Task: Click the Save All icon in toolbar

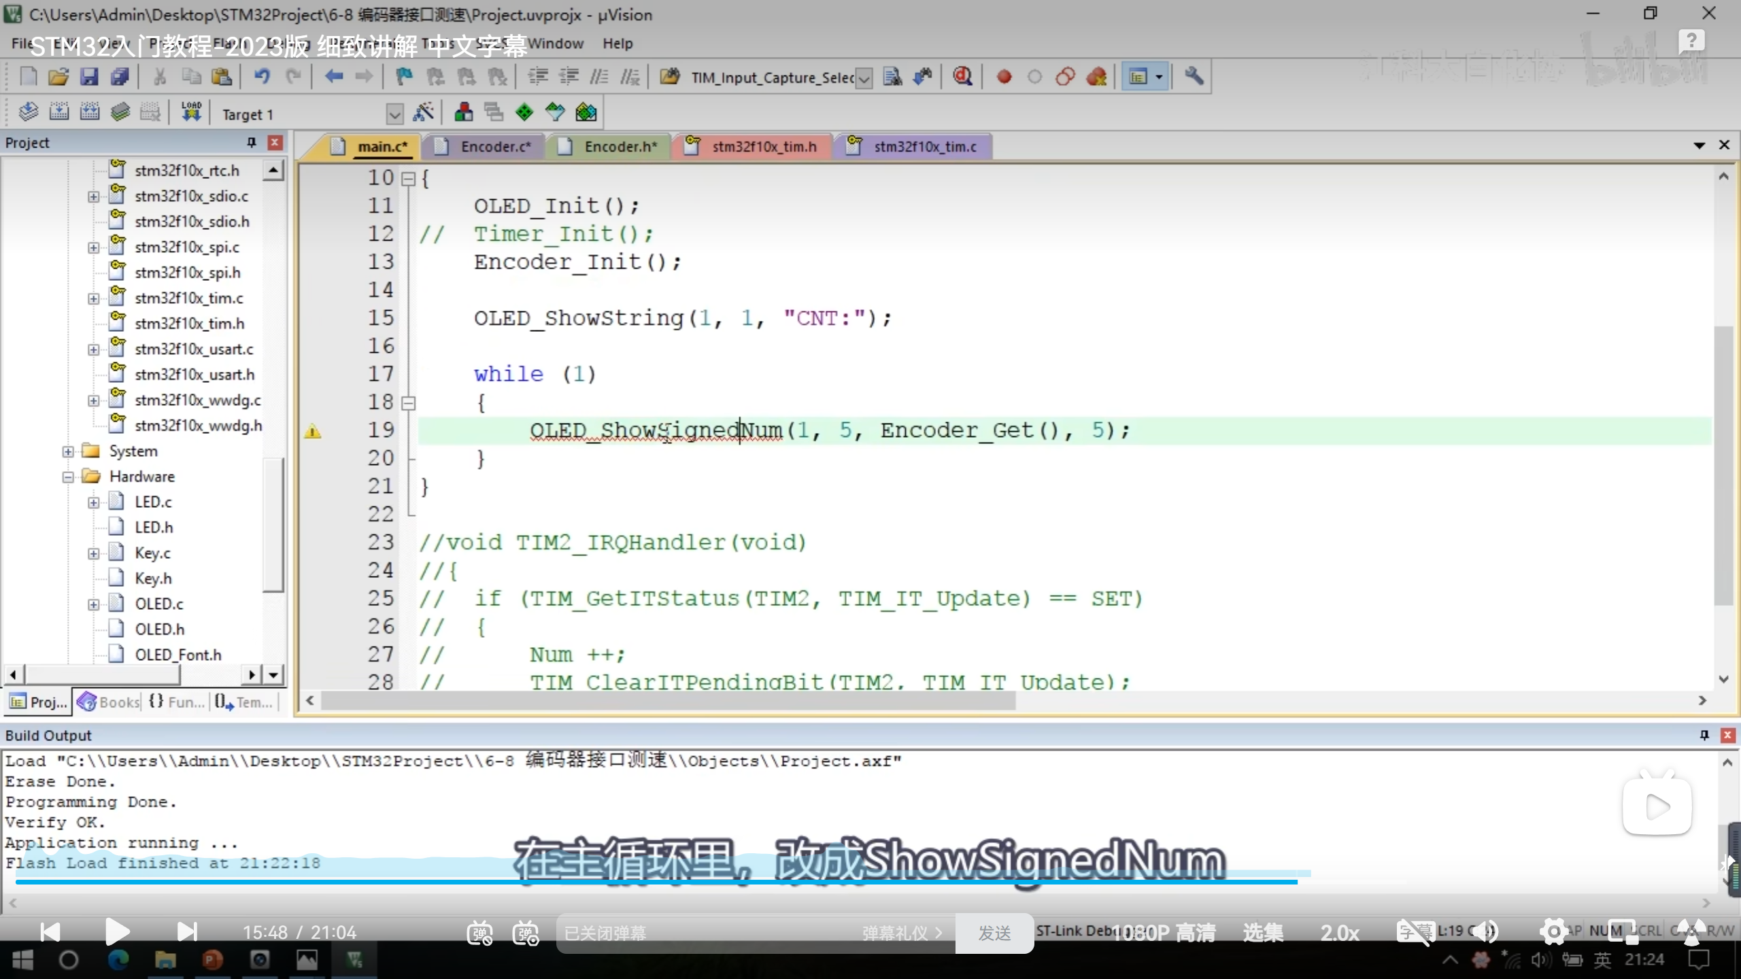Action: [x=120, y=77]
